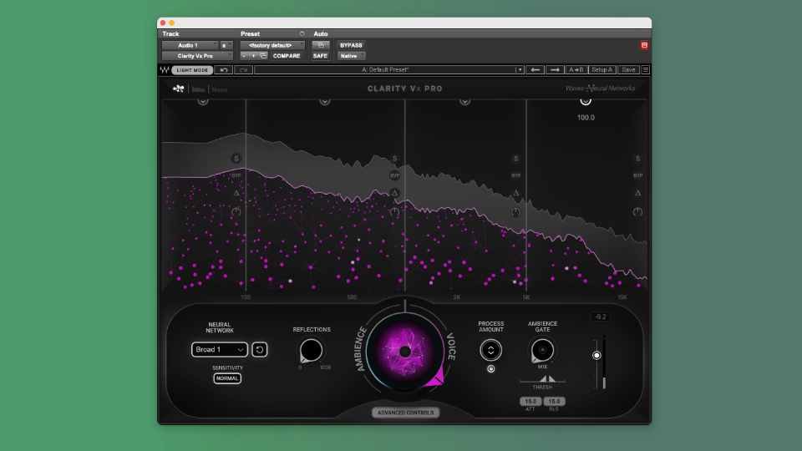
Task: Undo the last plugin change
Action: pos(224,70)
